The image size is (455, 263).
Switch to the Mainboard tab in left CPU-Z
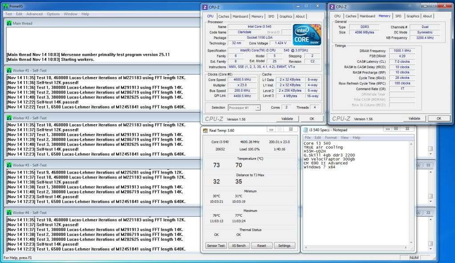click(x=240, y=16)
